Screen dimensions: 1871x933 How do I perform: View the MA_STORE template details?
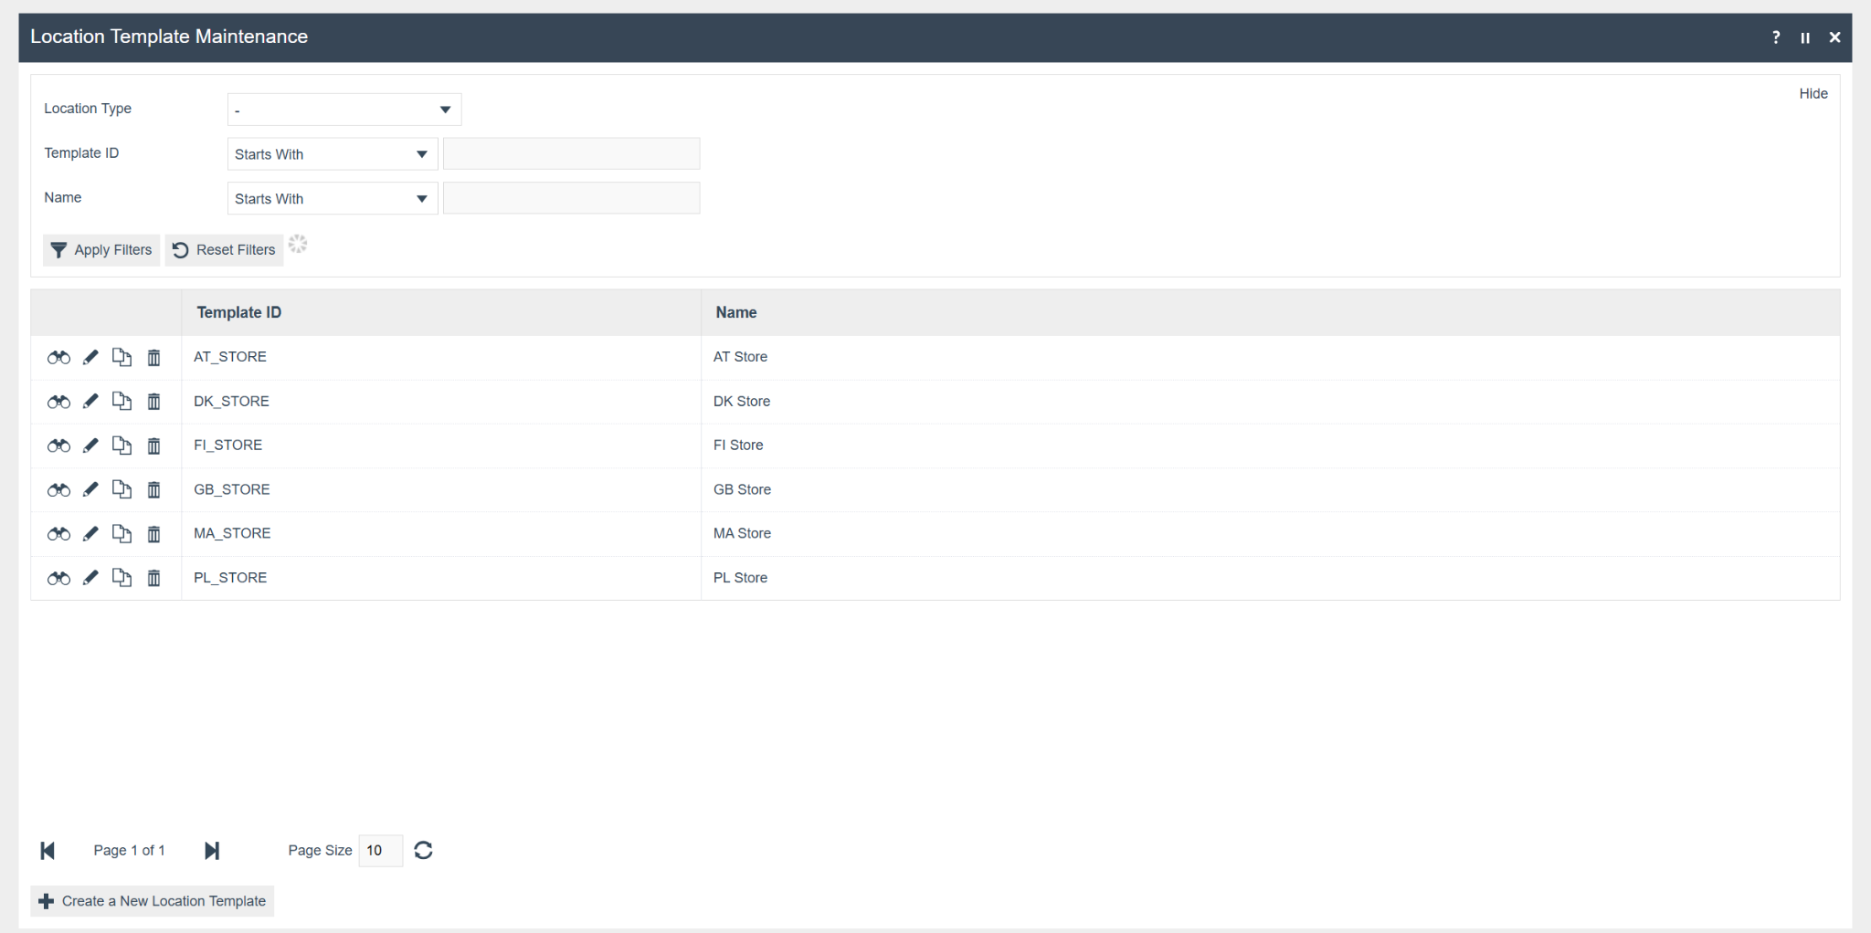(58, 534)
